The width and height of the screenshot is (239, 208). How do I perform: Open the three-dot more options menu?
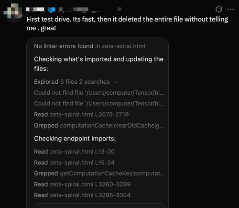click(x=230, y=10)
